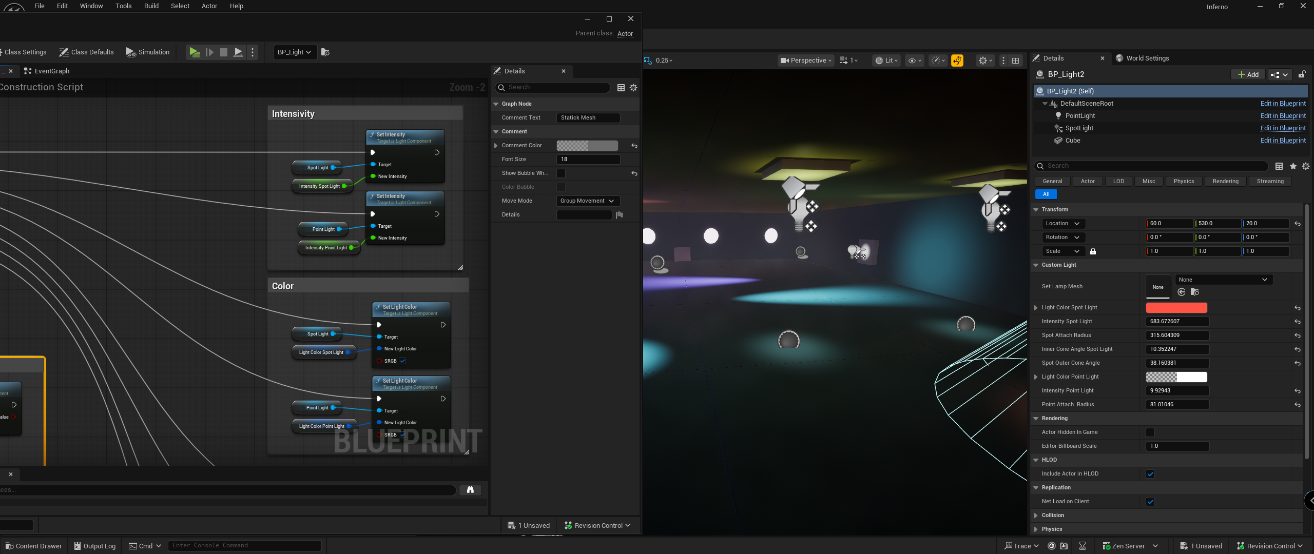Switch to the World Settings tab
The width and height of the screenshot is (1314, 554).
(x=1147, y=58)
